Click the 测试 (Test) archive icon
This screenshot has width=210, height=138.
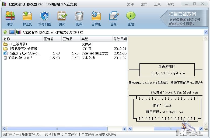[62, 16]
